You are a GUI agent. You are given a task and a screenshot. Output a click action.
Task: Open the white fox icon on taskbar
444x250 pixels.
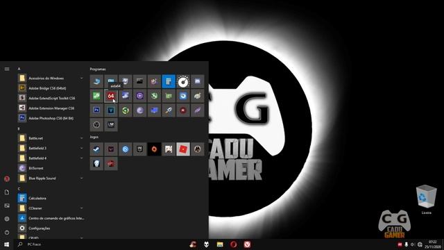[x=207, y=244]
